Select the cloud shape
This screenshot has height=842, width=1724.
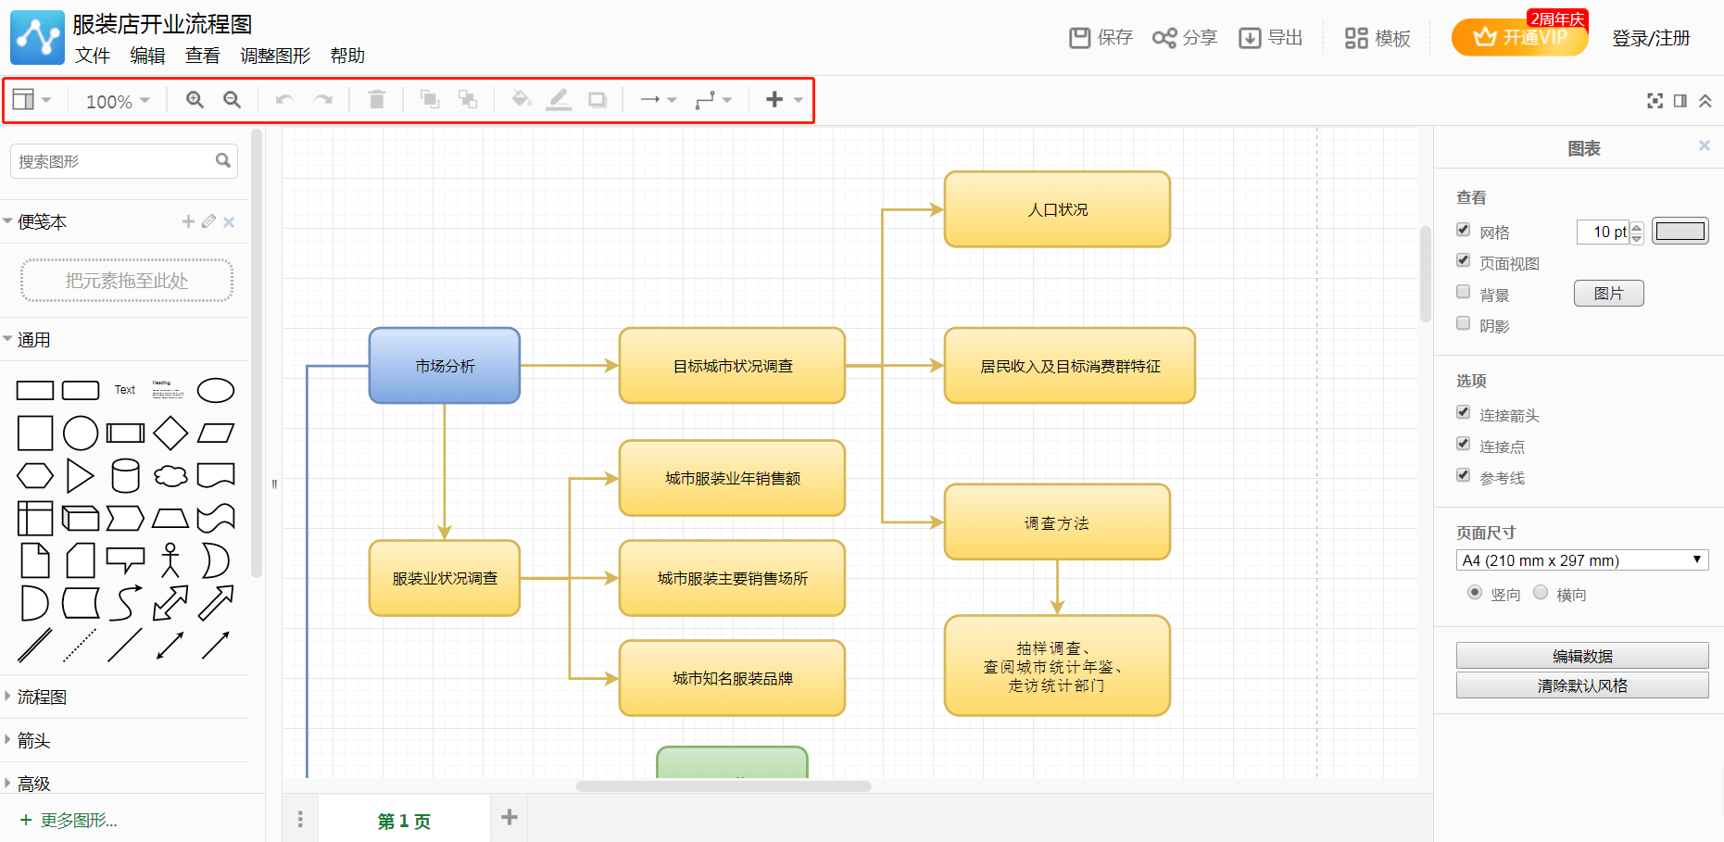point(170,476)
